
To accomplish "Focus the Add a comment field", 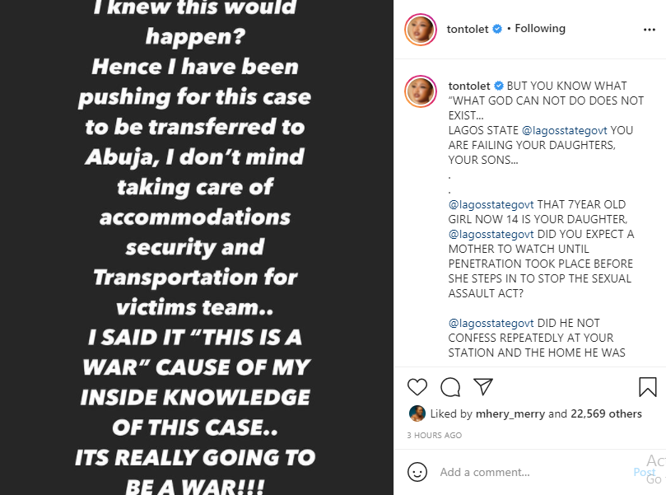I will (x=527, y=473).
